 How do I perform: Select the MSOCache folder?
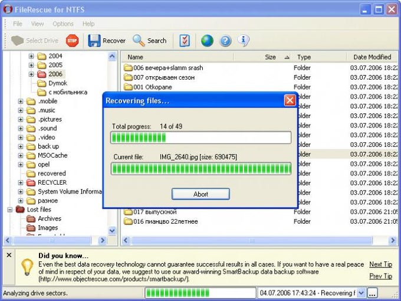[52, 155]
